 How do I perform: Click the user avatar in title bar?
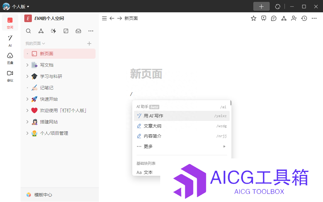[6, 6]
